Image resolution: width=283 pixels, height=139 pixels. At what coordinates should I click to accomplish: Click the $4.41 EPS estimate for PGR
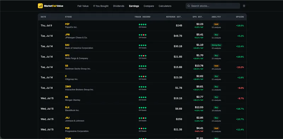coord(200,128)
